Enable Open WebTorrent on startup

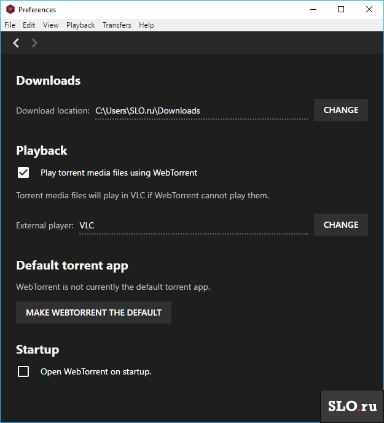pos(23,371)
